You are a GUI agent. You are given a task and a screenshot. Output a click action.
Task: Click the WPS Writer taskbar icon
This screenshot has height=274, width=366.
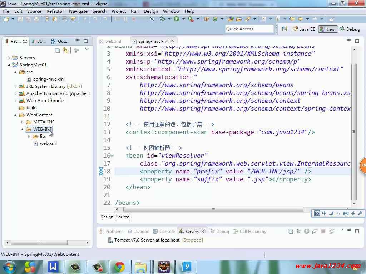[x=53, y=267]
